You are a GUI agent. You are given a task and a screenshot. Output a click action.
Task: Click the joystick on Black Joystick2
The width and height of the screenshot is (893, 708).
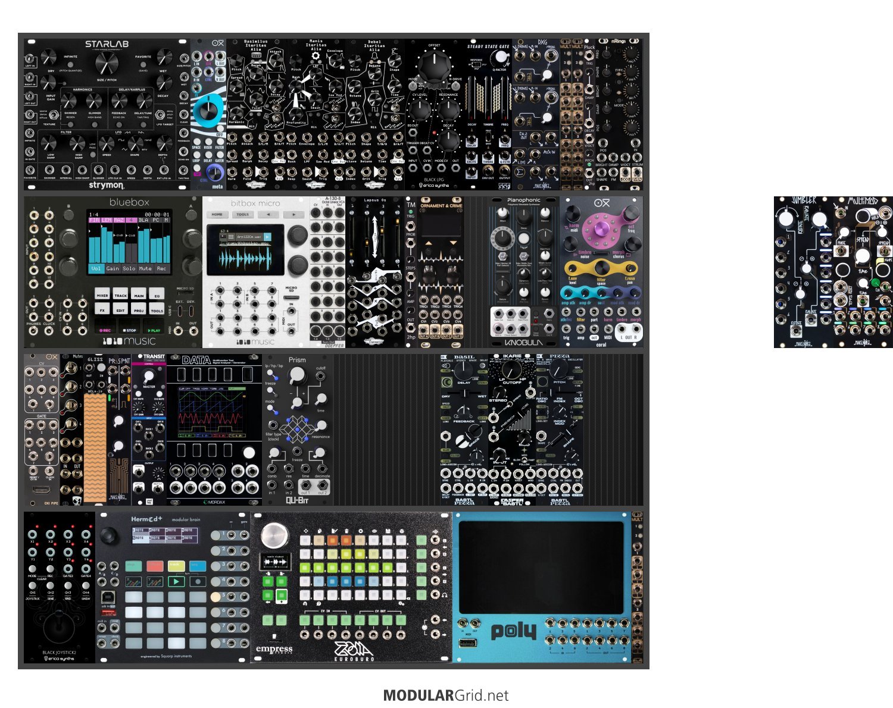click(x=60, y=628)
